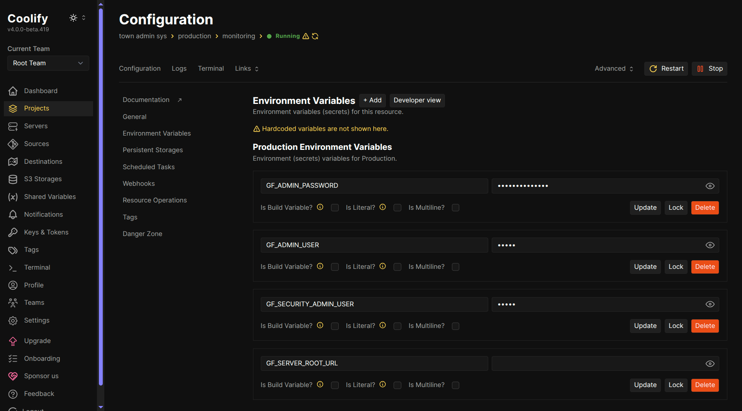Open the Links dropdown in the navigation
The image size is (742, 411).
pos(246,68)
